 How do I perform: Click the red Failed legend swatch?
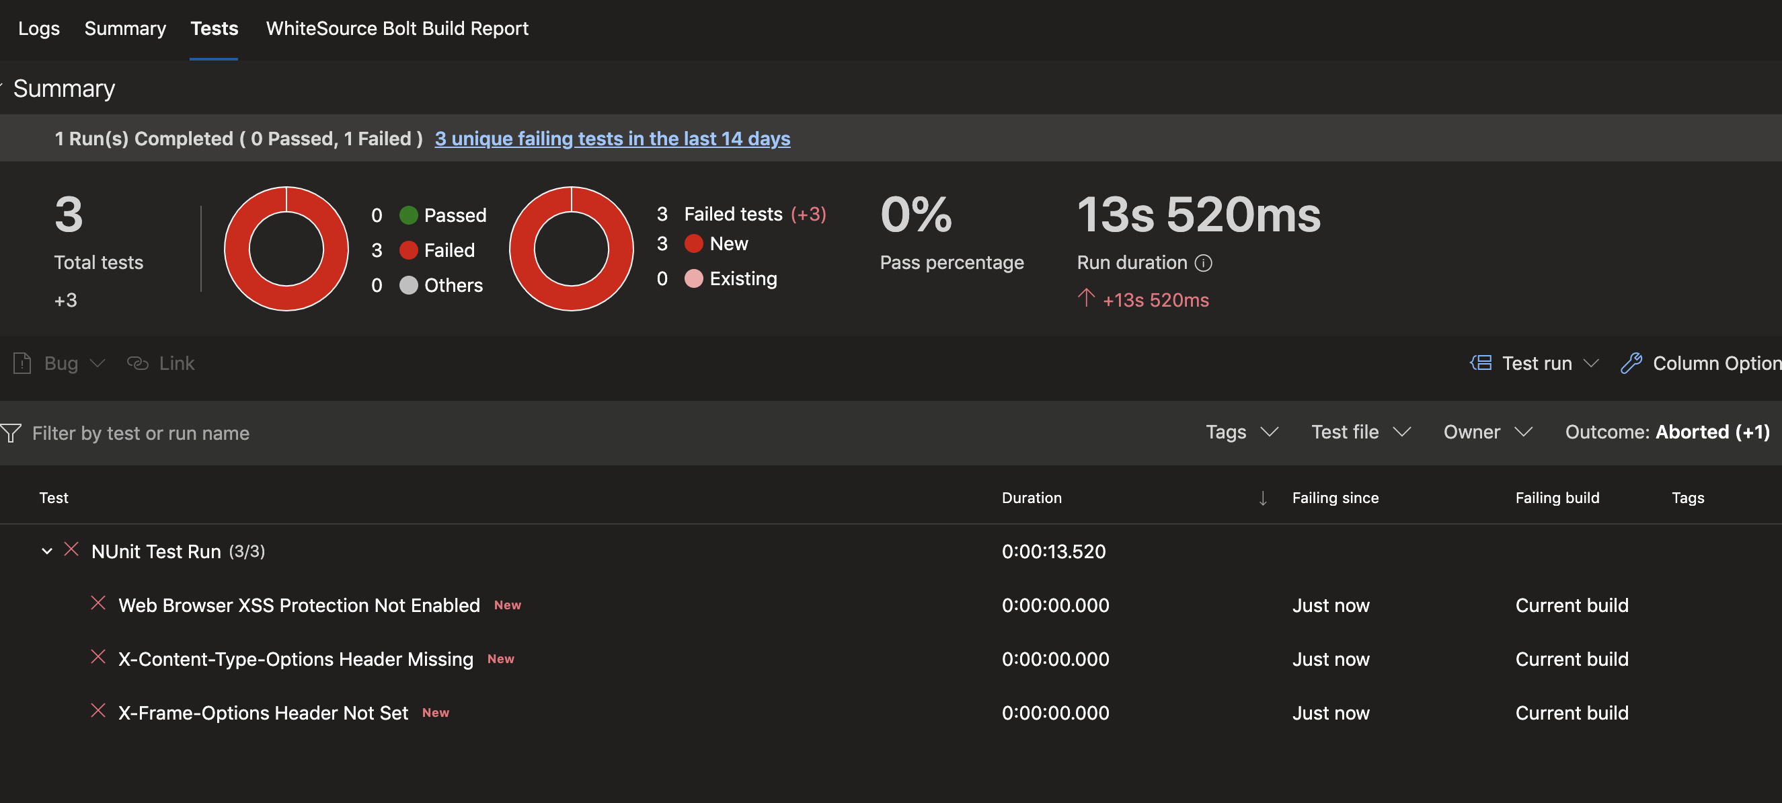point(409,250)
